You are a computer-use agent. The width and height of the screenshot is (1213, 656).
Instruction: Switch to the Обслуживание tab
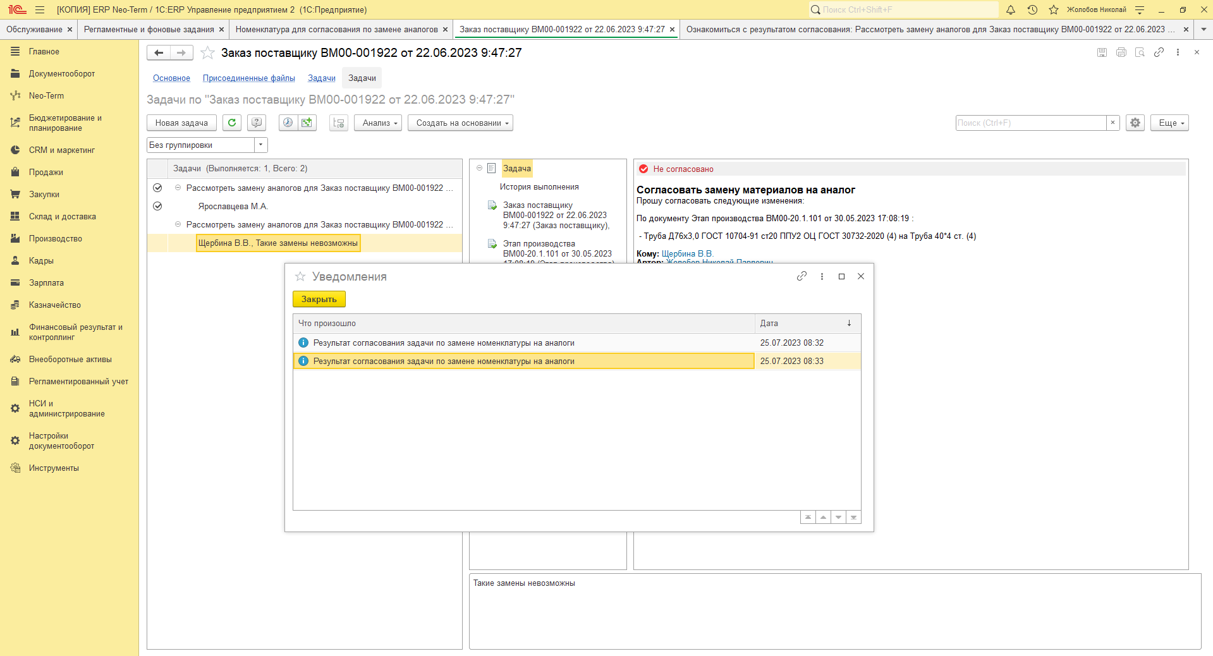[35, 29]
